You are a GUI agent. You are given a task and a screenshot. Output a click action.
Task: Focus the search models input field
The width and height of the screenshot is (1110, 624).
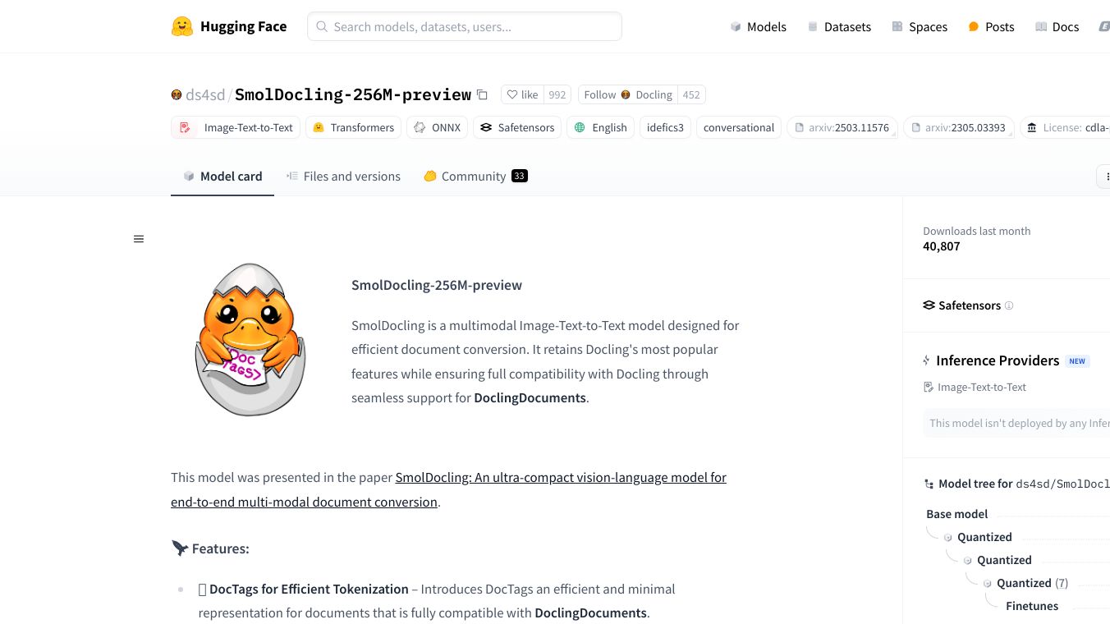465,26
